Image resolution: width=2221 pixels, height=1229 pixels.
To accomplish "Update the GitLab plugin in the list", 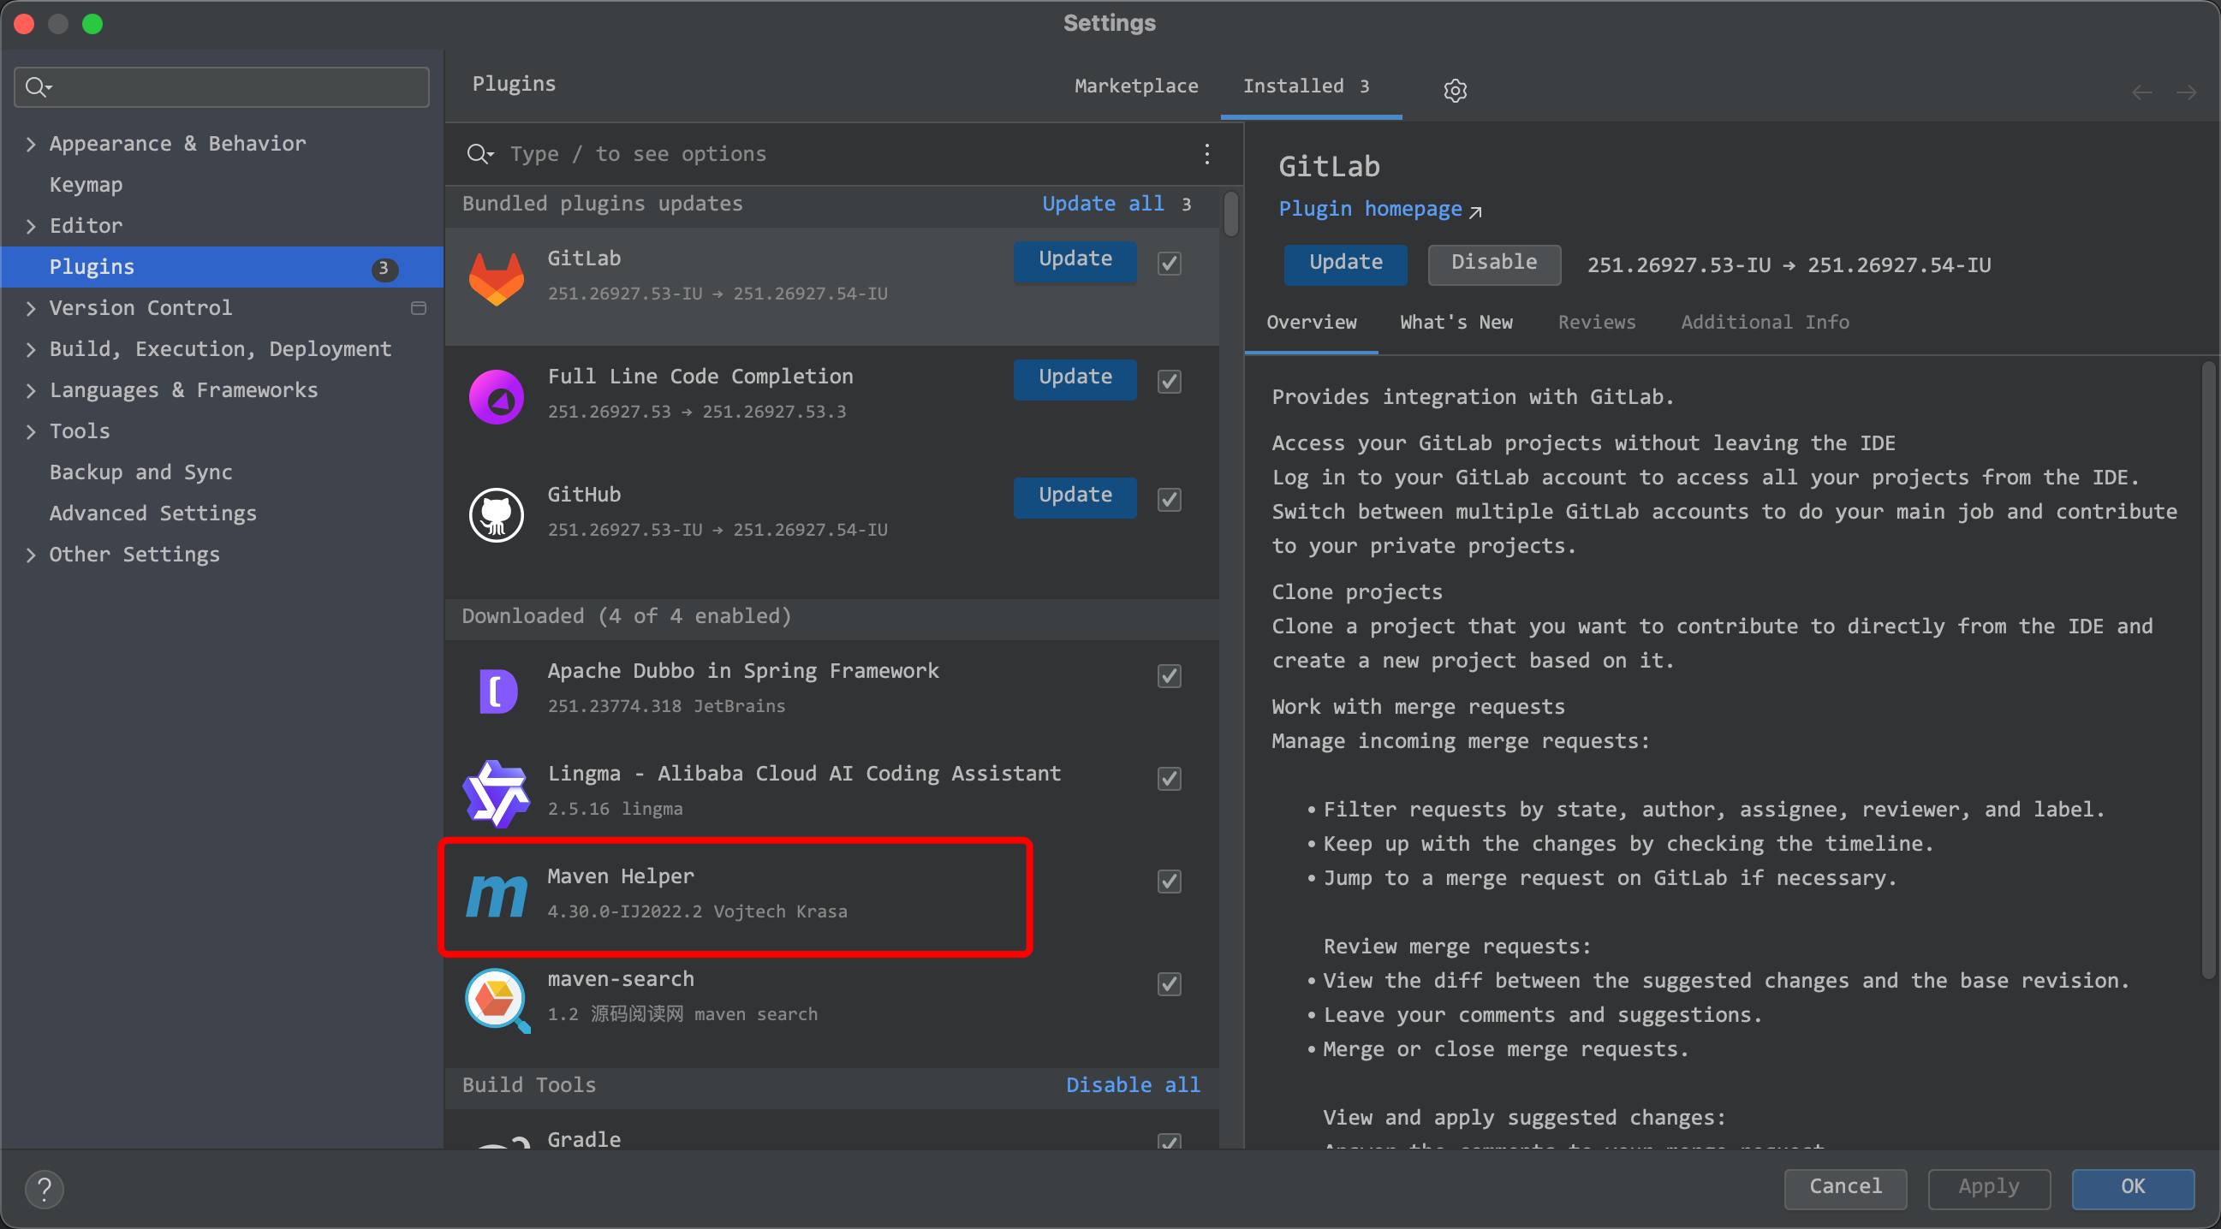I will coord(1075,259).
